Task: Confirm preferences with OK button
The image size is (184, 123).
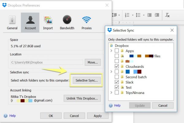Action: pos(51,116)
